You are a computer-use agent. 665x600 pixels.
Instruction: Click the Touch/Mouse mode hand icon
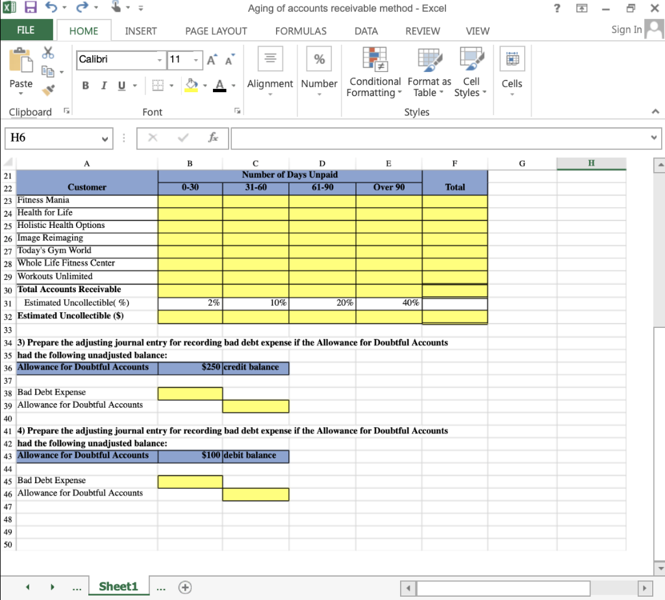[x=116, y=6]
